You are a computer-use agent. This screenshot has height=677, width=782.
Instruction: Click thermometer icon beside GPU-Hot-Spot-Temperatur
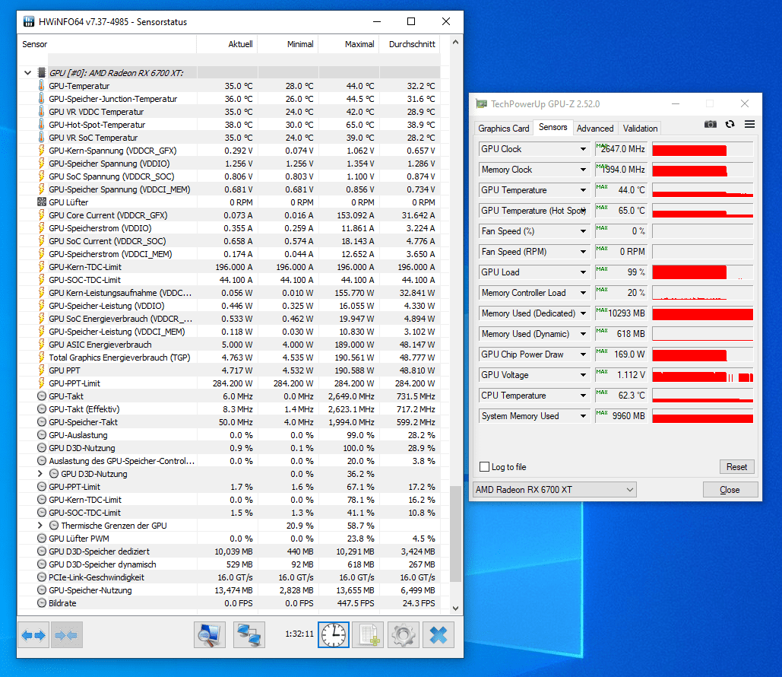41,124
